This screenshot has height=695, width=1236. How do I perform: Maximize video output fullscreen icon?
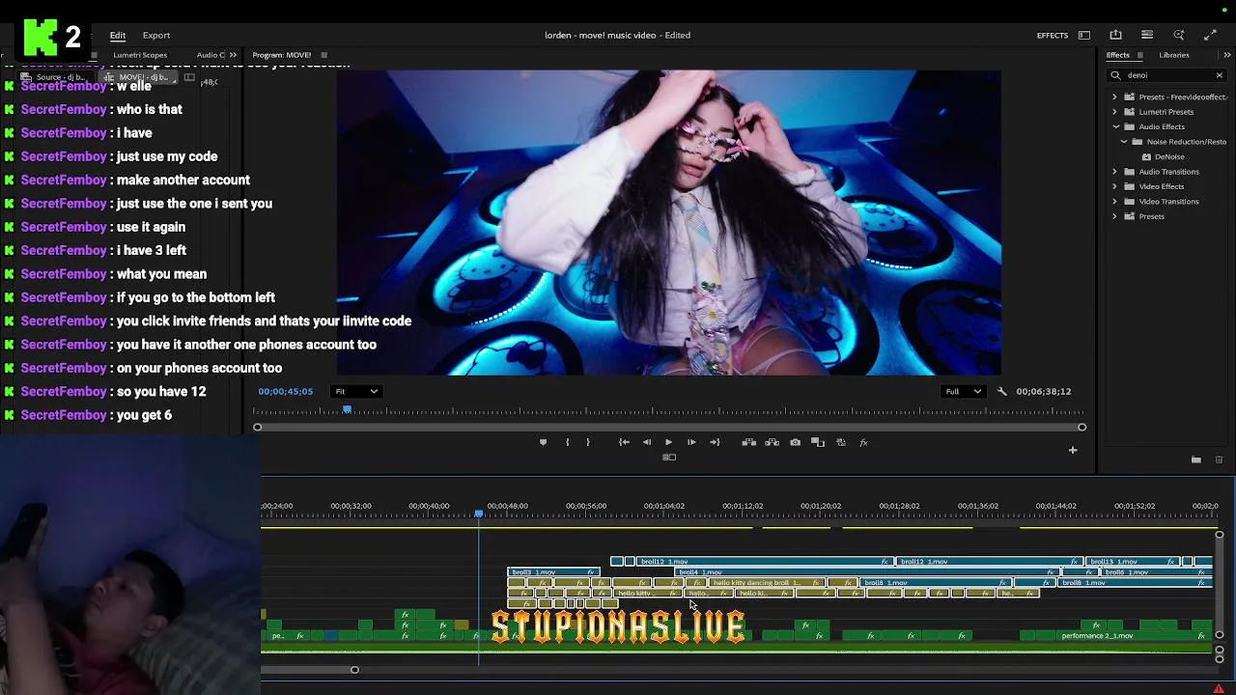[x=1210, y=35]
